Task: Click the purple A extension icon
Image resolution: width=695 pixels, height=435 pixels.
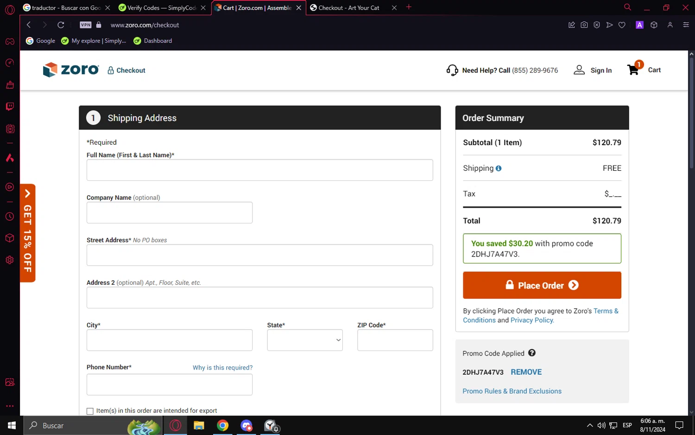Action: [x=640, y=25]
